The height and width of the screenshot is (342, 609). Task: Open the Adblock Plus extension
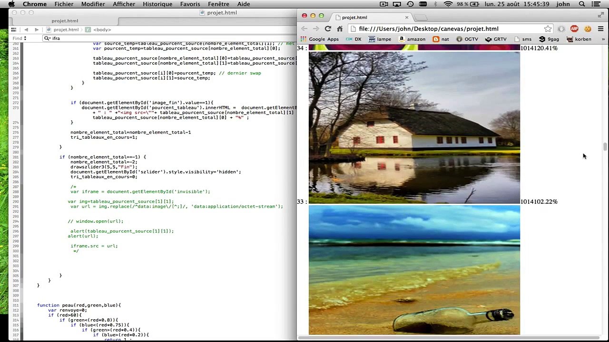(x=574, y=28)
